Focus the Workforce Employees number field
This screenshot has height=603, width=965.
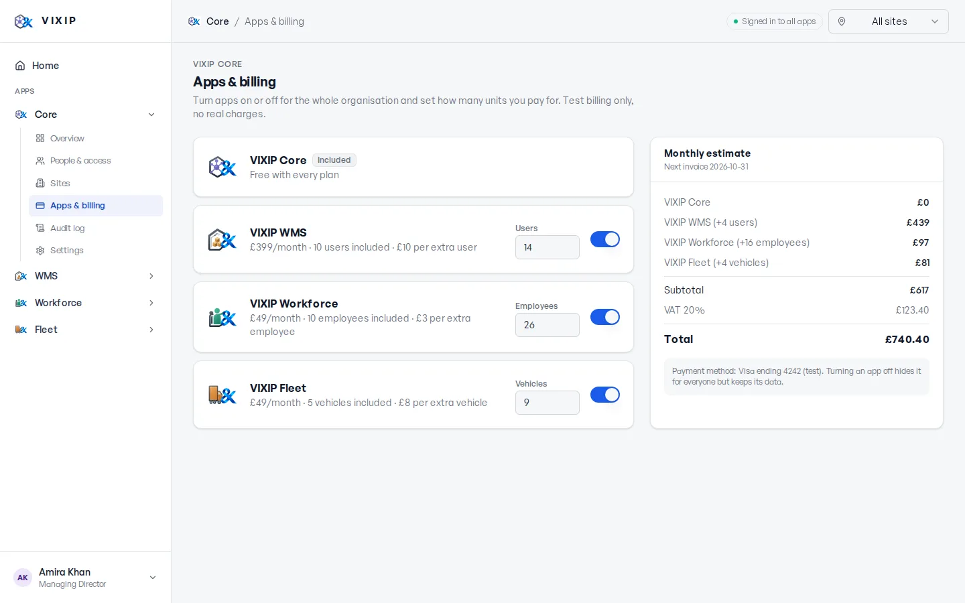click(x=548, y=325)
